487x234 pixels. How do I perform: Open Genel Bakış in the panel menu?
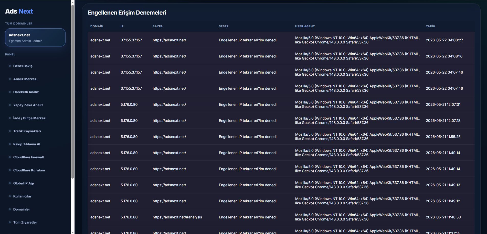click(23, 66)
